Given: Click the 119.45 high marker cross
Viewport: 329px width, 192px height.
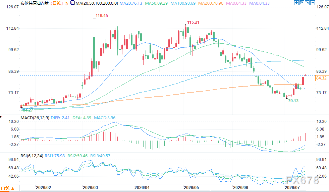Looking at the screenshot, I should click(x=95, y=18).
